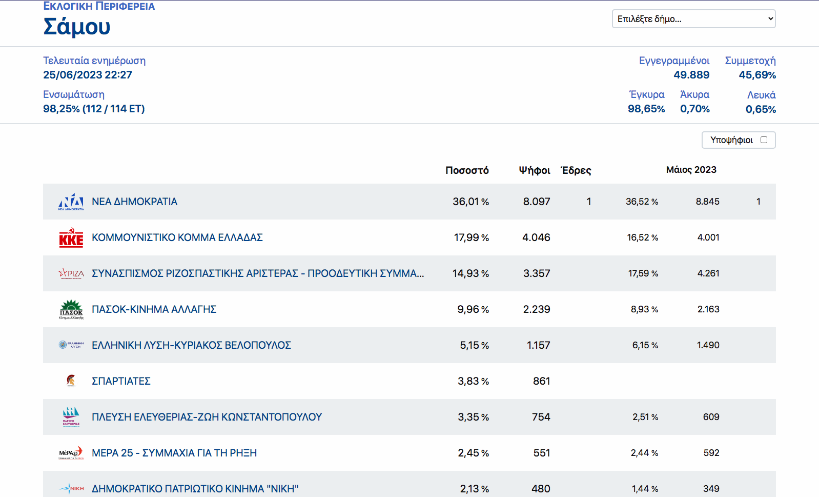Screen dimensions: 819x497
Task: Click the Άκυρα value 0,70%
Action: (695, 109)
